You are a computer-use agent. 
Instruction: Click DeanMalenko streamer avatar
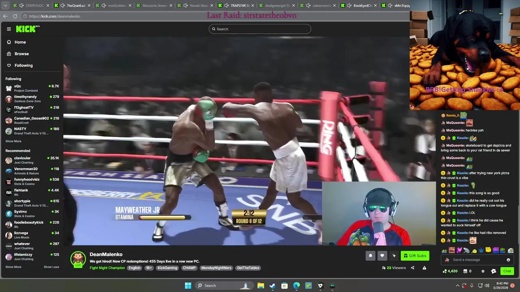(x=78, y=259)
